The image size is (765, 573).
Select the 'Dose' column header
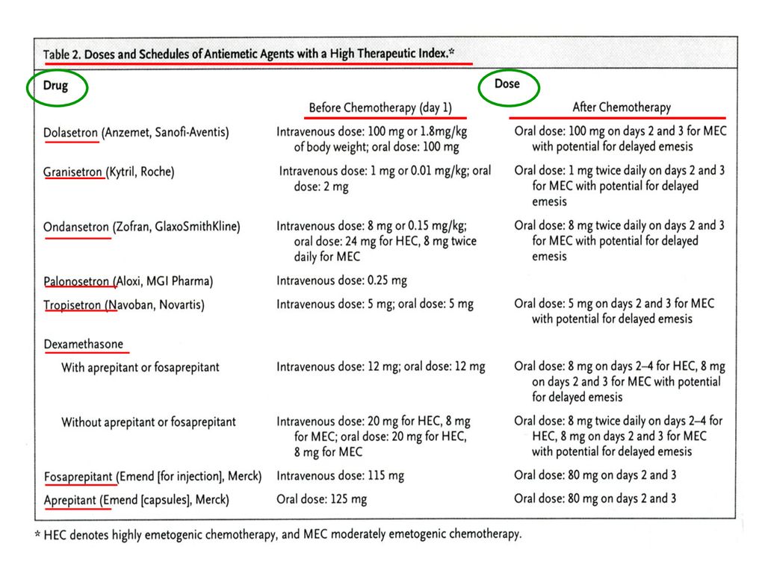point(507,84)
